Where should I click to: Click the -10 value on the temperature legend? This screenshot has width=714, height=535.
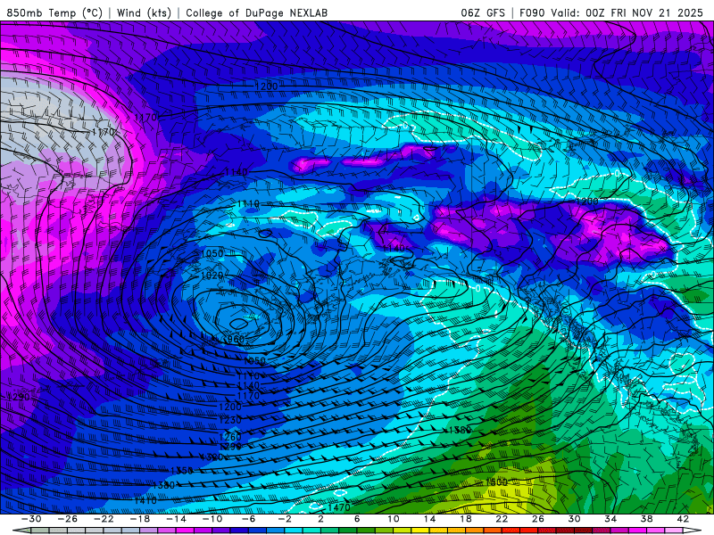coord(212,519)
